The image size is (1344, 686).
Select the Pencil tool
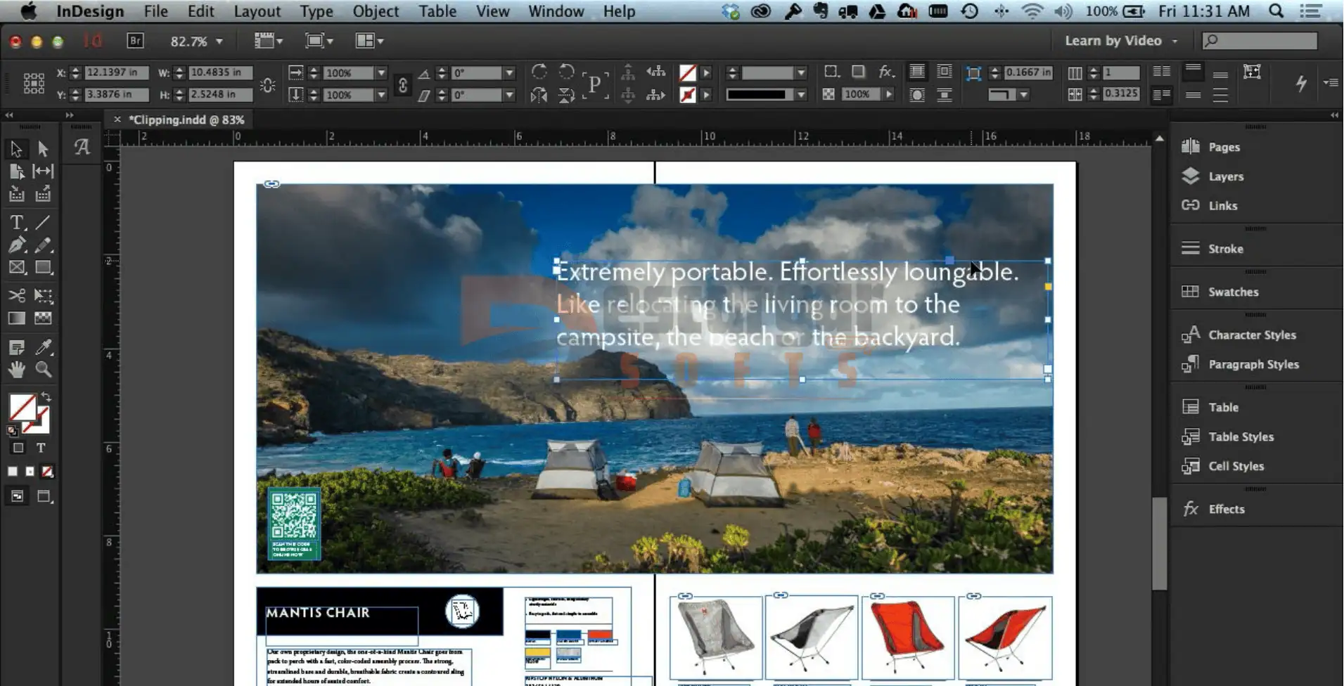click(43, 245)
